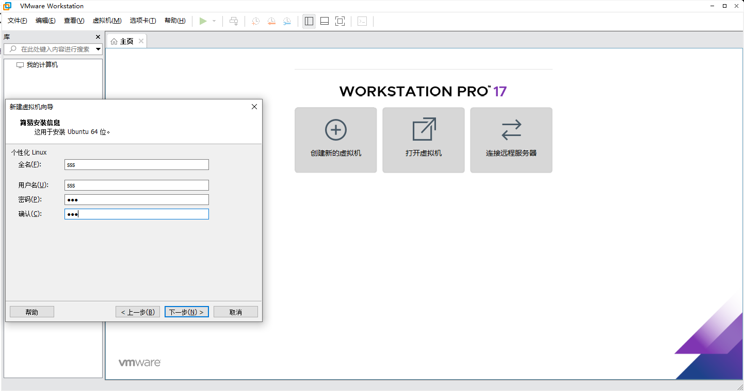Toggle the thumbnail bar view icon
This screenshot has height=391, width=744.
[325, 21]
